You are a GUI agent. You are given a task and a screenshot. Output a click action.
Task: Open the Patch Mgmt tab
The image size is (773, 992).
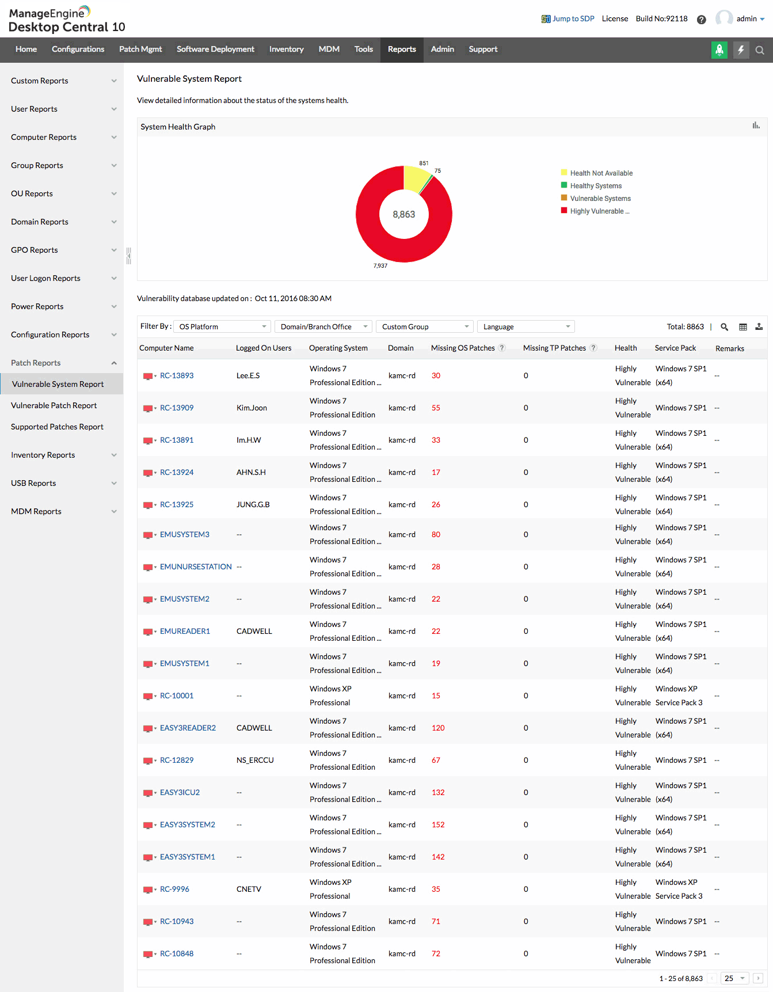pyautogui.click(x=140, y=50)
